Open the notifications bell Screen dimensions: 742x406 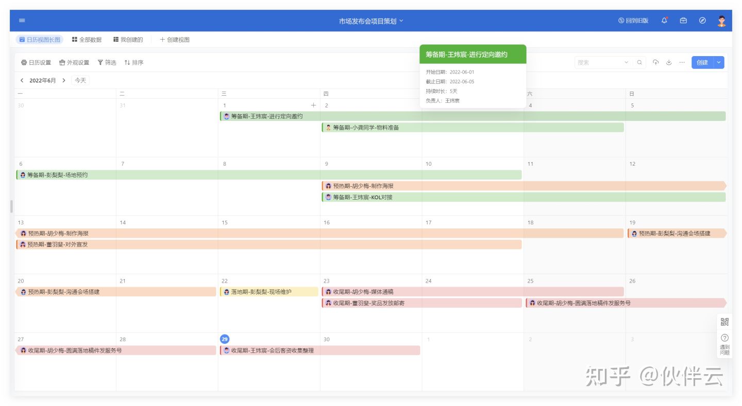click(665, 21)
